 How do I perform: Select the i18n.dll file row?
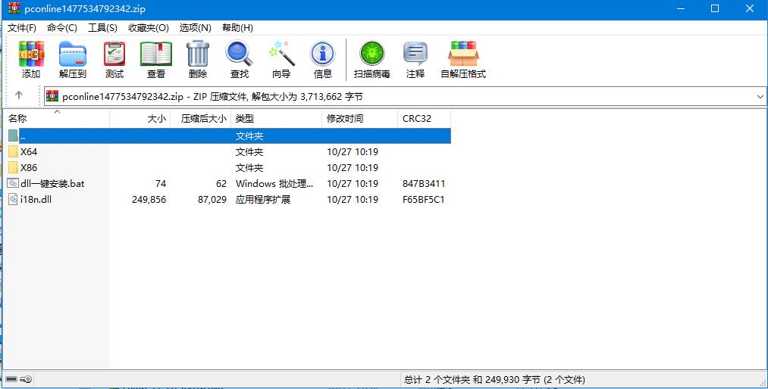229,199
